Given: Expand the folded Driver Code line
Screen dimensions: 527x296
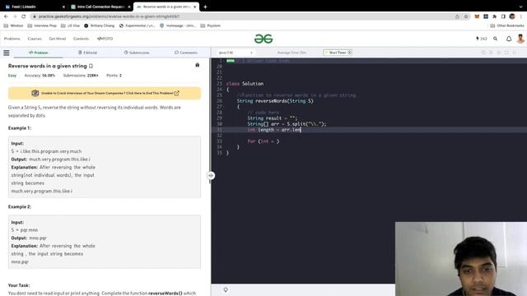Looking at the screenshot, I should tap(231, 61).
